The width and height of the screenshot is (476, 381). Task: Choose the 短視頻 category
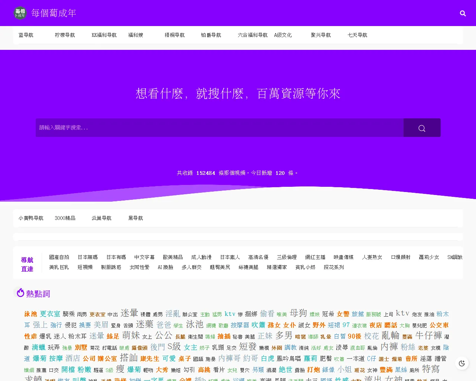[x=85, y=267]
